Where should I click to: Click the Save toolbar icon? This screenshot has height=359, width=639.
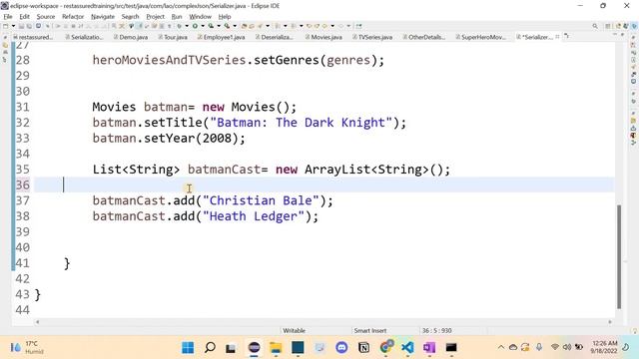[x=21, y=26]
